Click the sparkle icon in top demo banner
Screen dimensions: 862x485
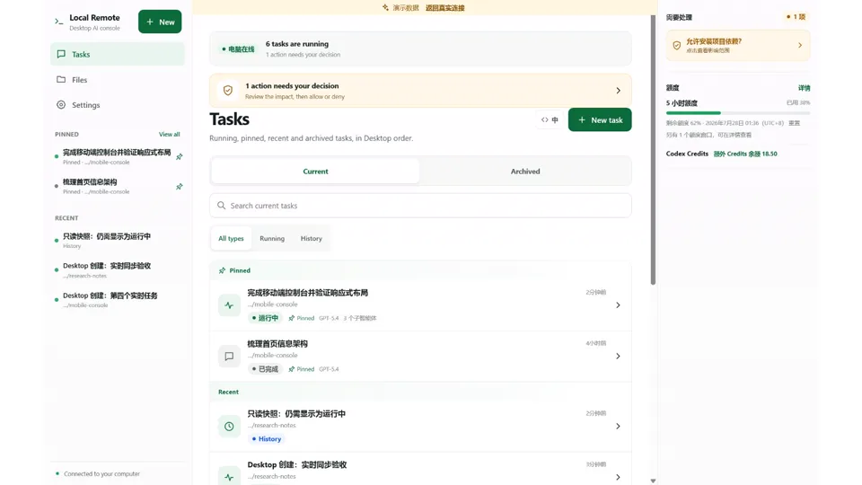(x=385, y=7)
